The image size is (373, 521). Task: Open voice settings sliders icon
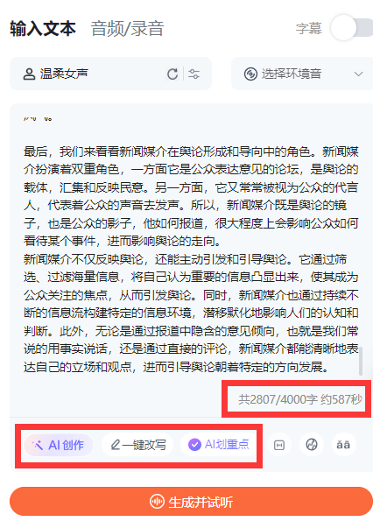point(194,74)
